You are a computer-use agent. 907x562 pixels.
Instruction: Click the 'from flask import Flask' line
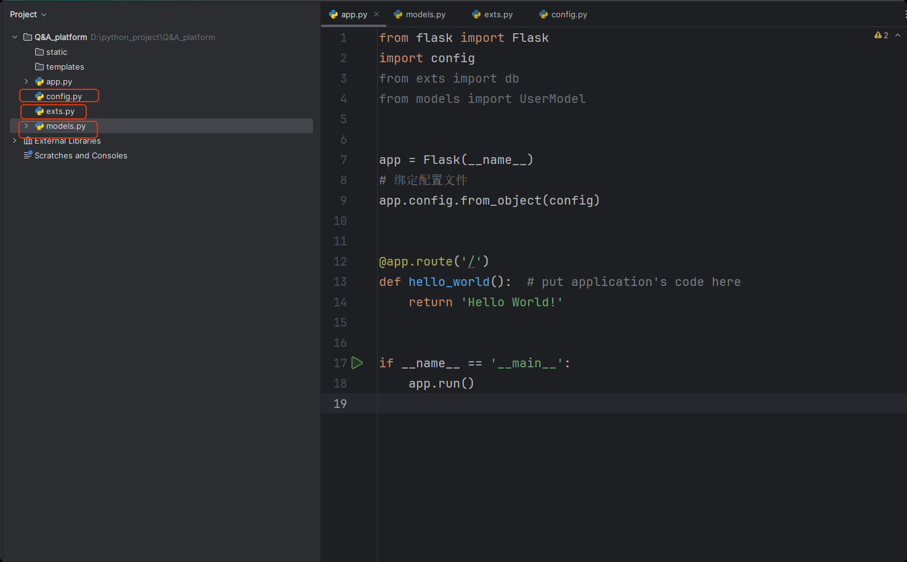(464, 38)
